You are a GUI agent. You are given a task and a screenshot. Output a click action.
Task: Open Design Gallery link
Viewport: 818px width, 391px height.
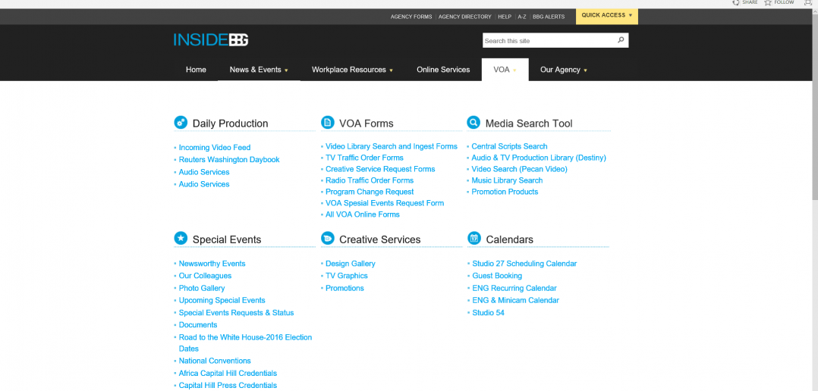351,264
